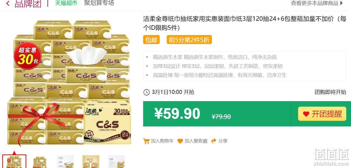Click the 加入购物车 link
The width and height of the screenshot is (351, 168).
point(158,141)
